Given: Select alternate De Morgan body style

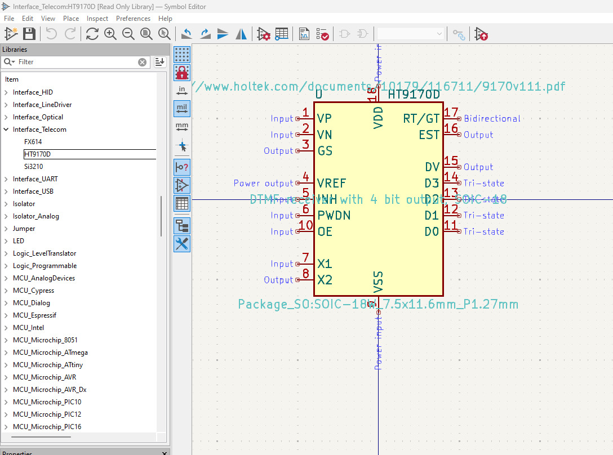Looking at the screenshot, I should tap(363, 34).
